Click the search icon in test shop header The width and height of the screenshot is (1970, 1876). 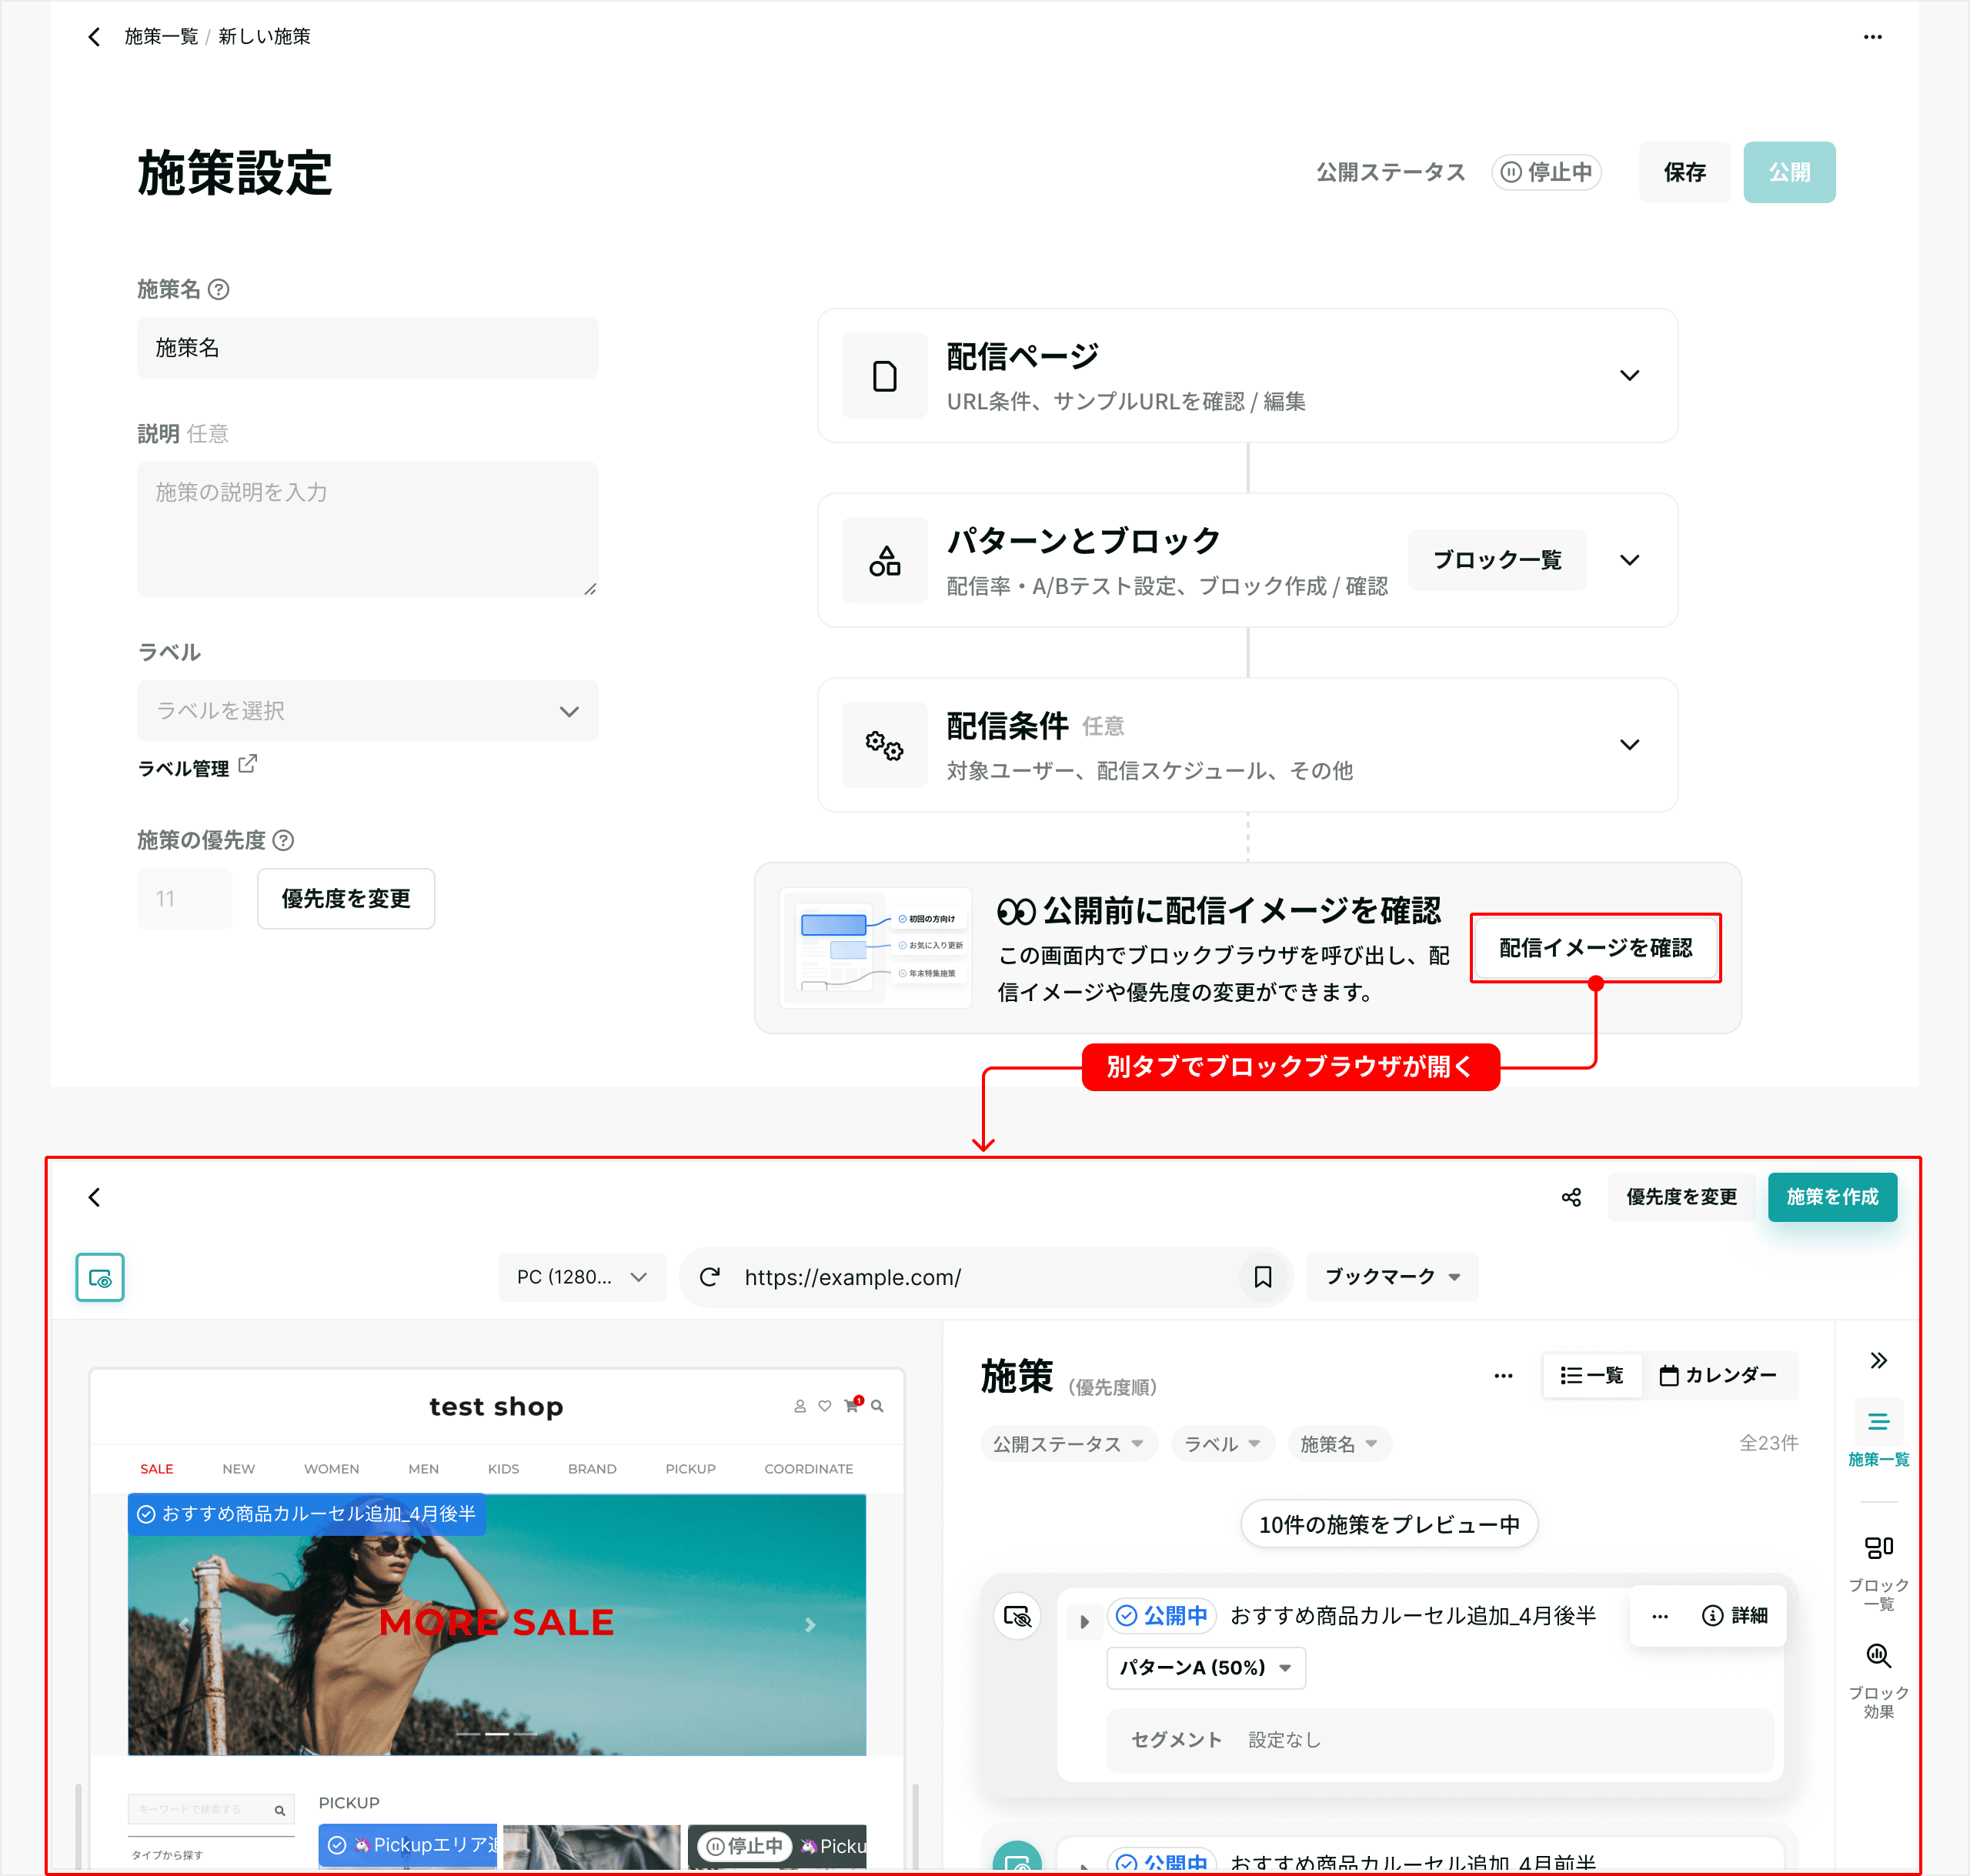877,1406
